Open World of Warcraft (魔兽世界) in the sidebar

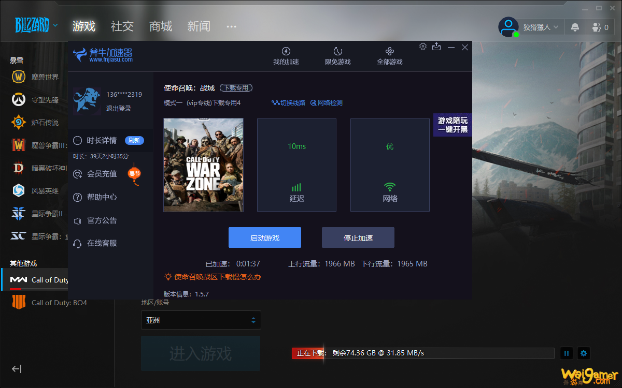point(35,77)
